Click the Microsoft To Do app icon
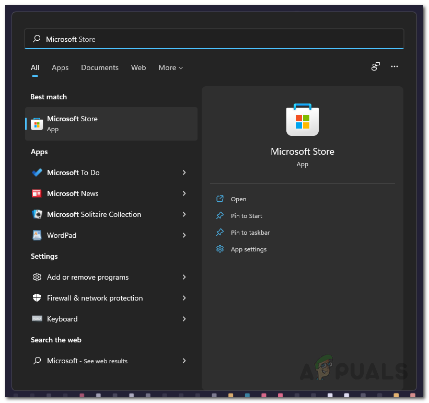The height and width of the screenshot is (403, 429). [37, 172]
